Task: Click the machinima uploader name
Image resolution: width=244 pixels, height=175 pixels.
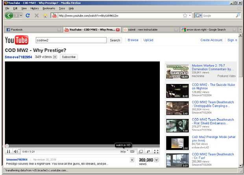Action: tap(198, 76)
